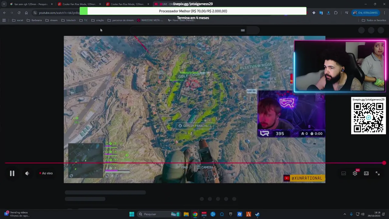Open the 'Trending videos' news widget
This screenshot has width=389, height=219.
coord(17,214)
